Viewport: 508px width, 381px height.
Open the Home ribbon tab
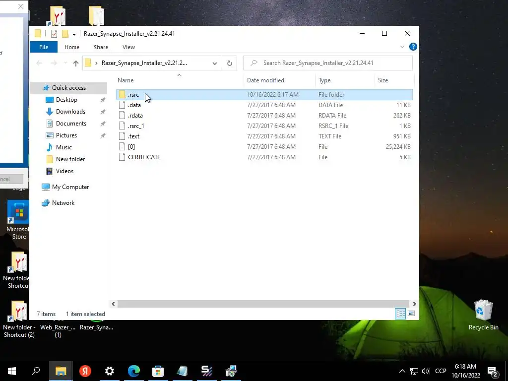coord(72,47)
